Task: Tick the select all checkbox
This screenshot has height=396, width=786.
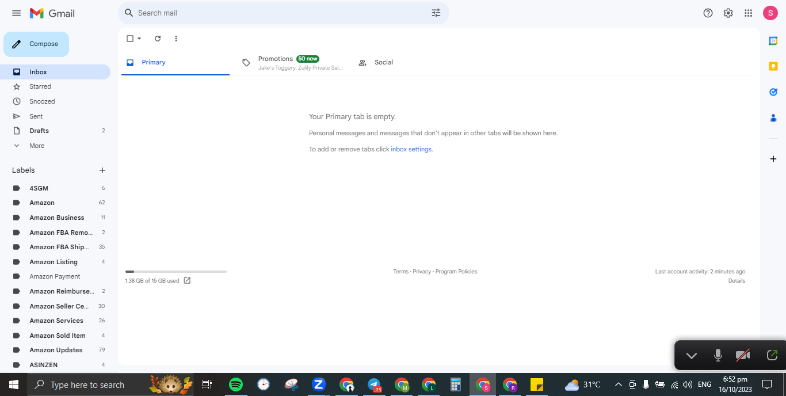Action: 130,39
